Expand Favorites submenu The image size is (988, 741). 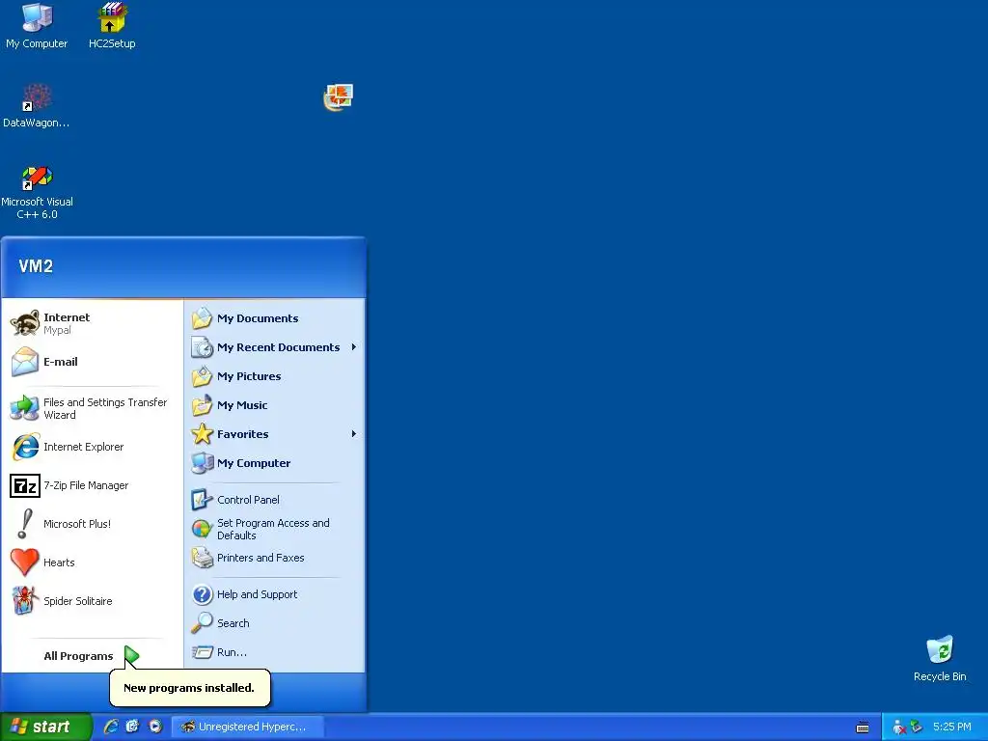(275, 434)
